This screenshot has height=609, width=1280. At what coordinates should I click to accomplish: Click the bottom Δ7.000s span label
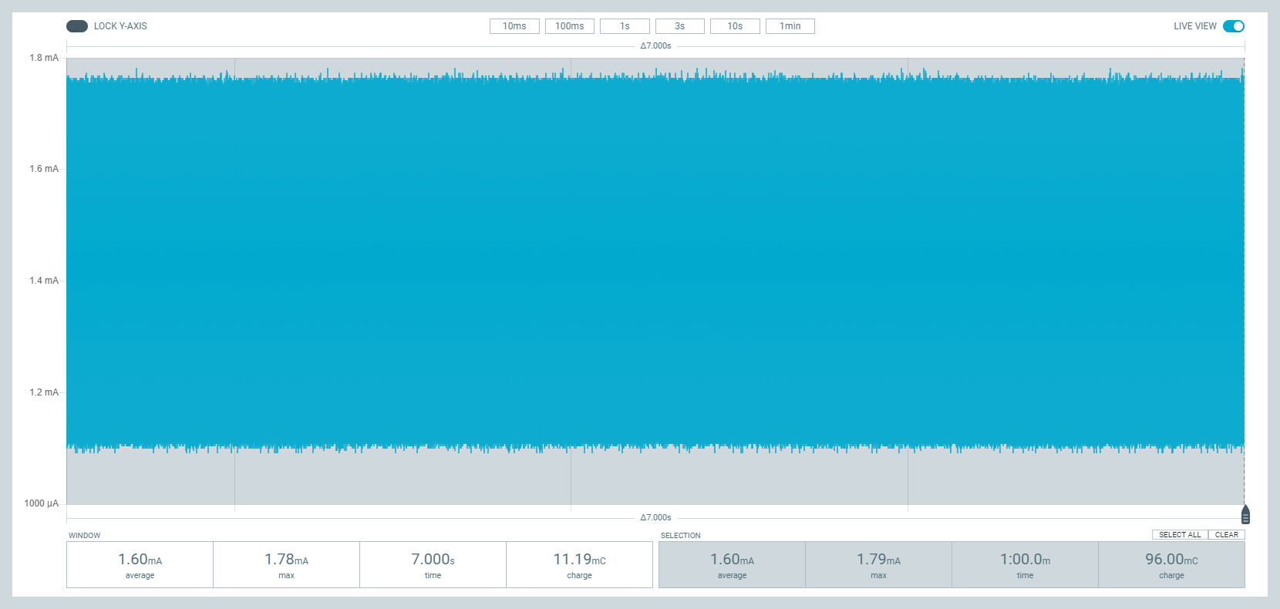pos(655,518)
